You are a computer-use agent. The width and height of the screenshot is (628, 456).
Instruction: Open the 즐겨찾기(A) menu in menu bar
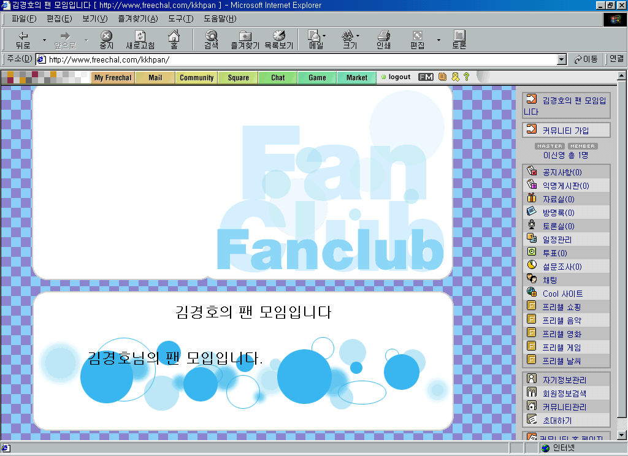point(137,18)
